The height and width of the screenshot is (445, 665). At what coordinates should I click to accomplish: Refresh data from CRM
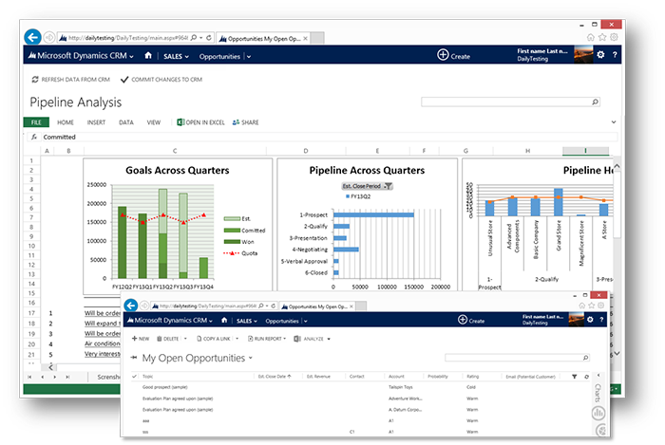pos(71,79)
